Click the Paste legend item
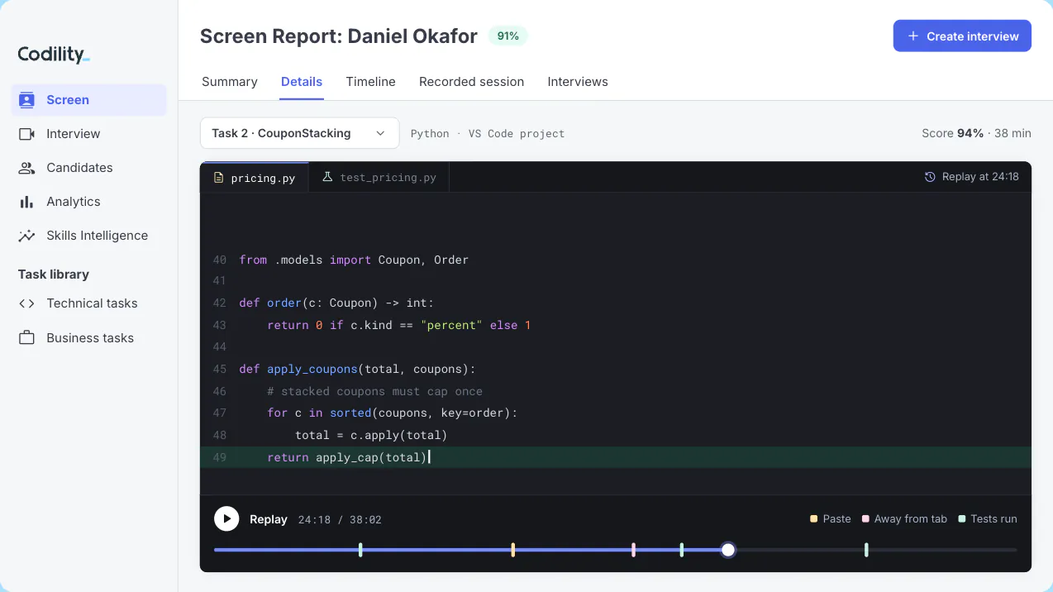This screenshot has width=1053, height=592. [831, 519]
